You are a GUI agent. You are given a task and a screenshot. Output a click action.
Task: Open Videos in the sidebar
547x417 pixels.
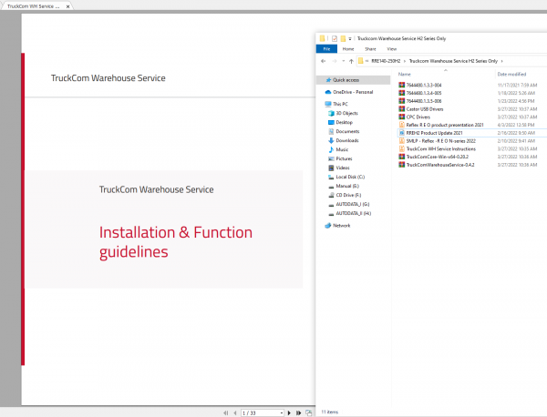pyautogui.click(x=339, y=168)
